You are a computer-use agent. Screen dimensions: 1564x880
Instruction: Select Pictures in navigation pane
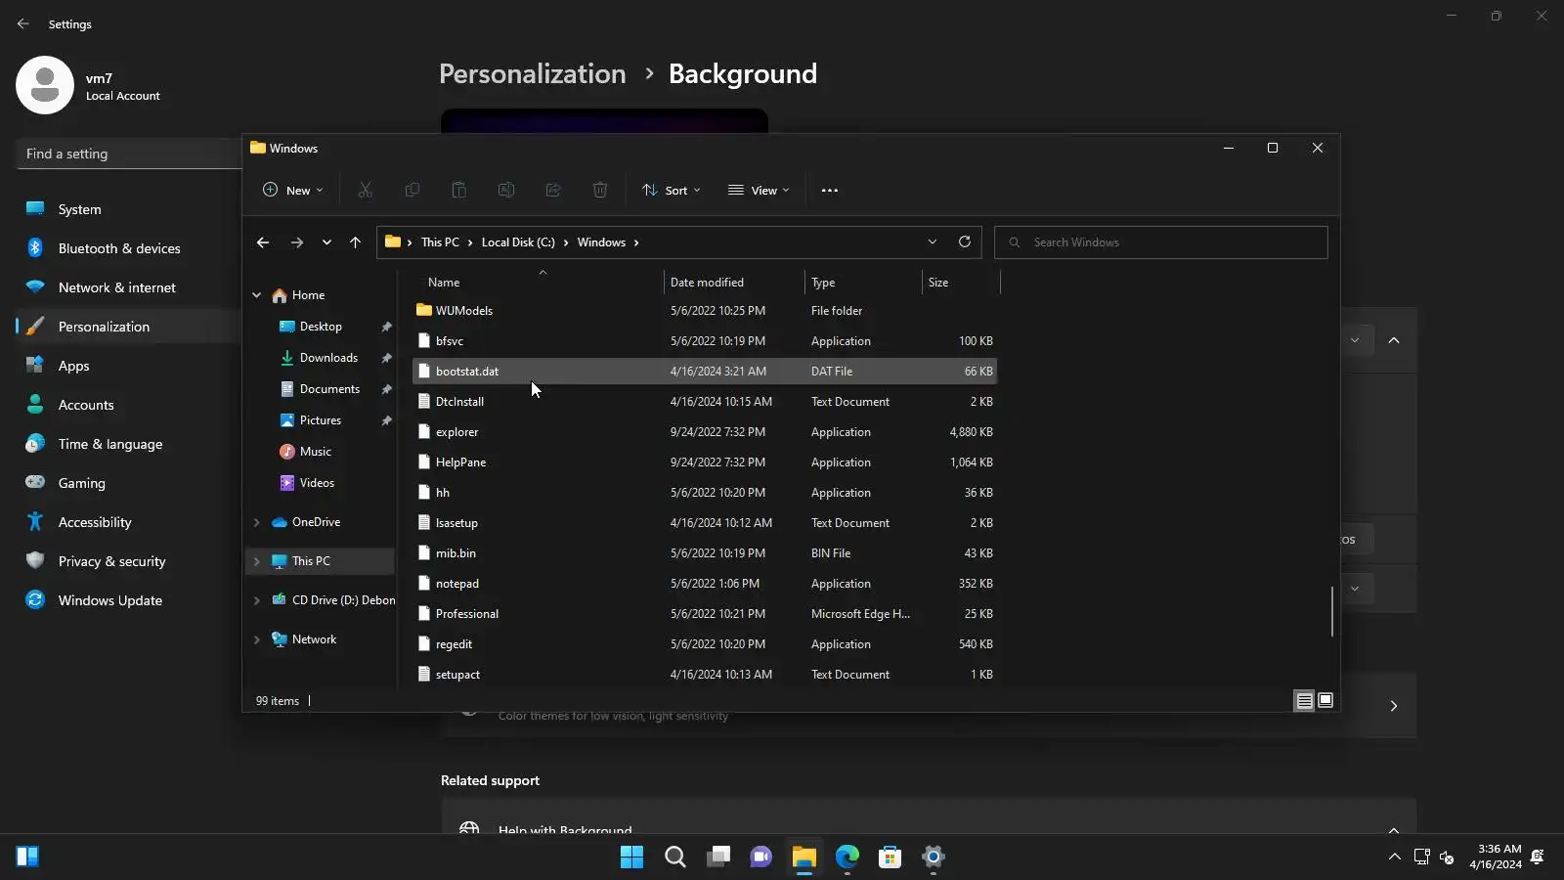click(x=321, y=420)
